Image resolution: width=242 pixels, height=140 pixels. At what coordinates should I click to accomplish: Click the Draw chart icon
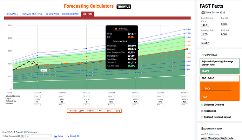click(x=55, y=136)
